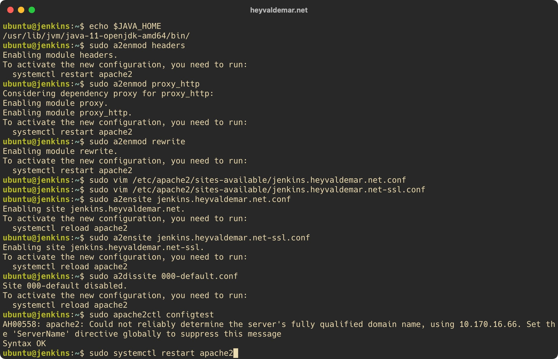Viewport: 558px width, 359px height.
Task: Select the terminal title bar
Action: [279, 10]
